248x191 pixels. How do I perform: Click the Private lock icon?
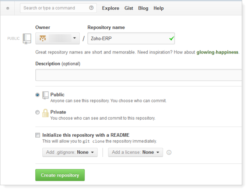[x=45, y=113]
